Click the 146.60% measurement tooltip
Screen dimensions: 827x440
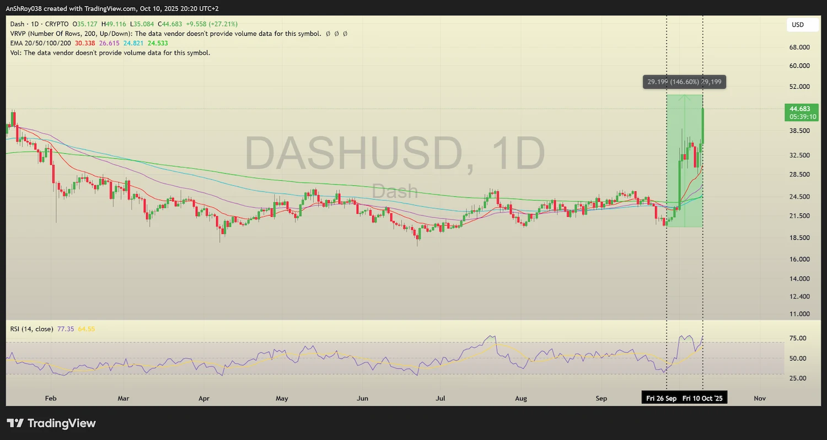684,82
